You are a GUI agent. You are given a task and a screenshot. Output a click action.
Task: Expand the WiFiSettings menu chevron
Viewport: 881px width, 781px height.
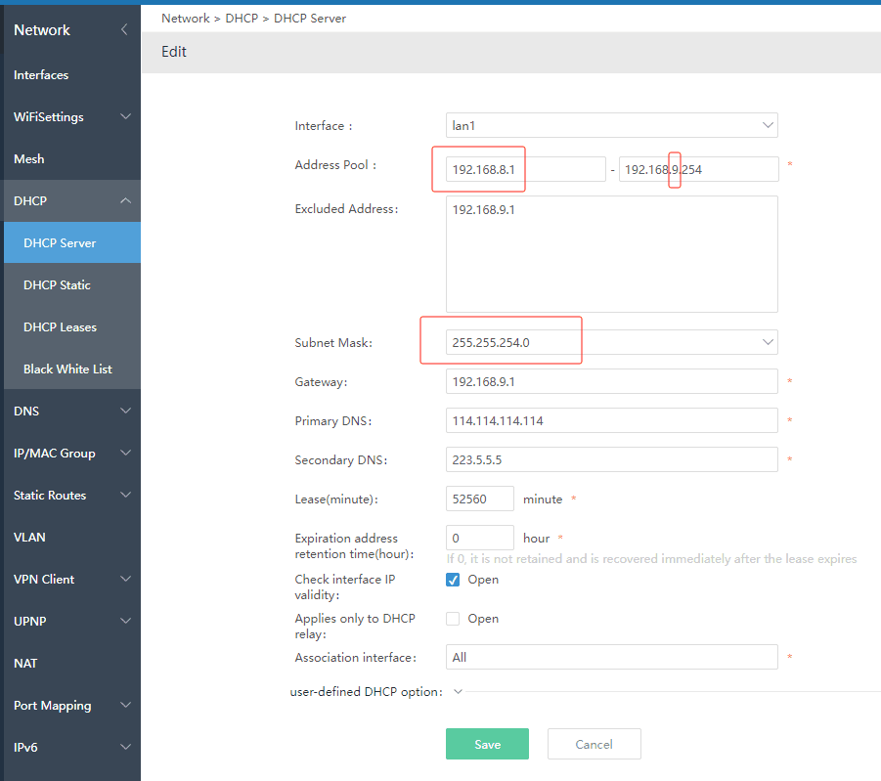click(126, 116)
